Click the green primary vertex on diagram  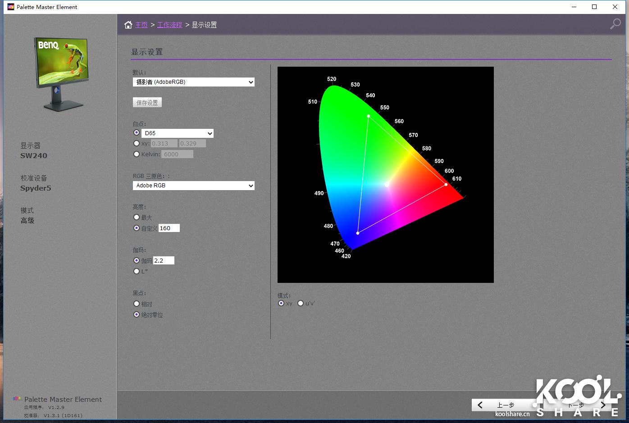click(369, 116)
